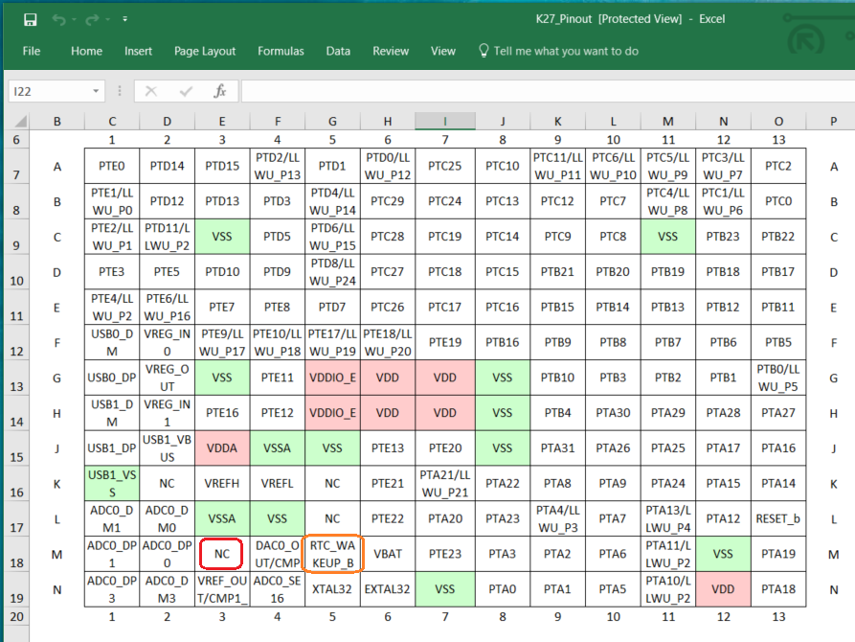Click the VREFH cell
Viewport: 855px width, 642px height.
tap(222, 483)
